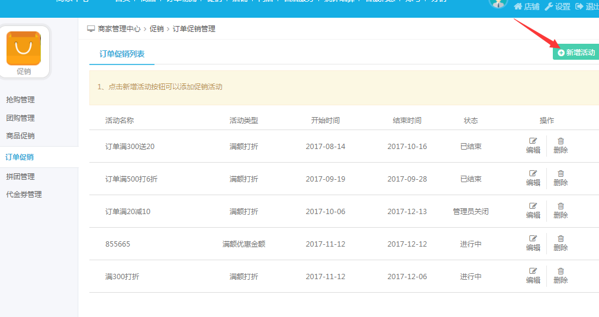Edit the 订单满500打6折 promotion
The height and width of the screenshot is (317, 599).
pyautogui.click(x=533, y=178)
